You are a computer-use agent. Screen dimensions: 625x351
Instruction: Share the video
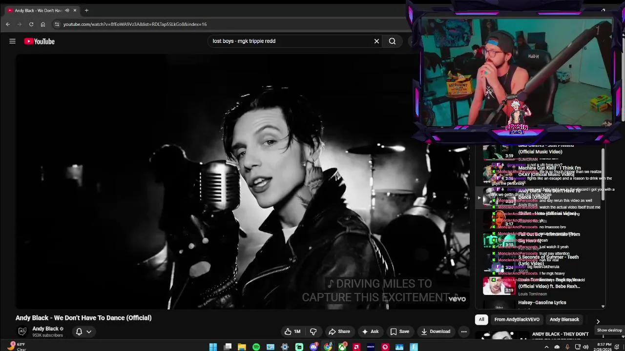339,331
